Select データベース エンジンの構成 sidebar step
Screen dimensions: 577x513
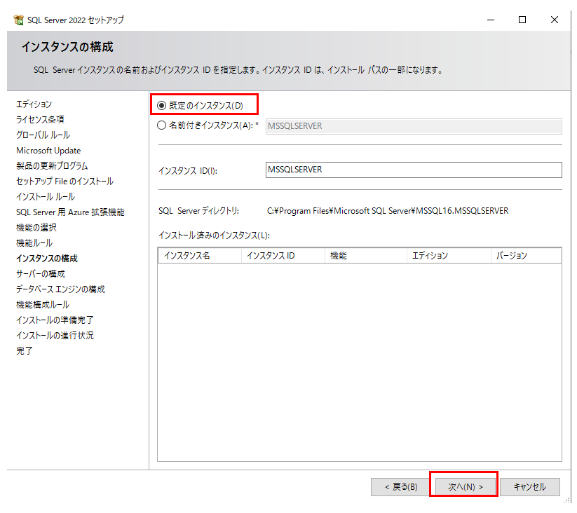[60, 289]
